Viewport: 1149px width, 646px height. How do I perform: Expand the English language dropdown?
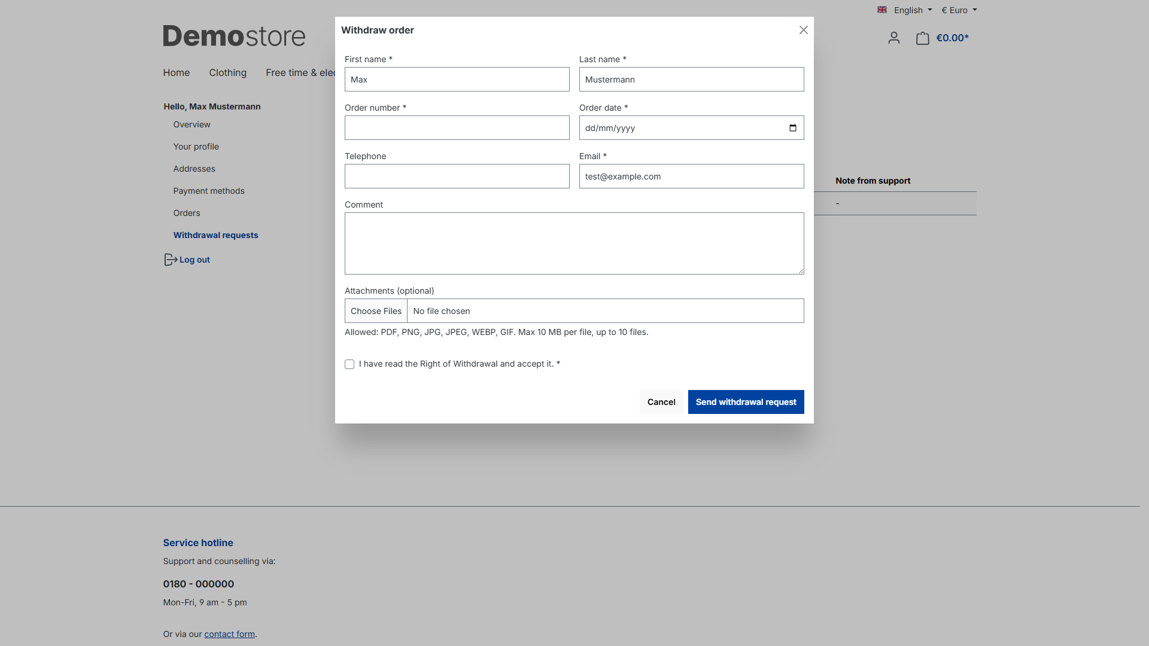click(x=913, y=10)
